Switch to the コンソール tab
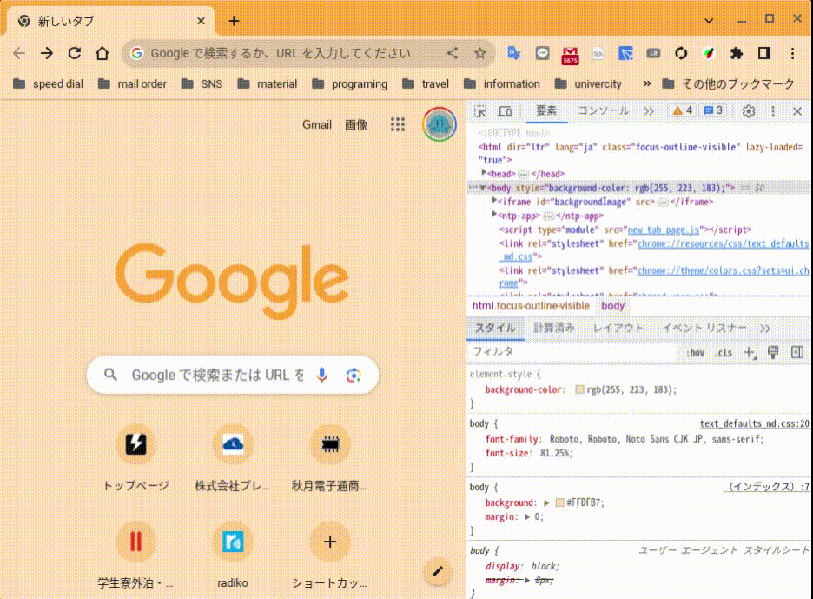813x599 pixels. 603,111
